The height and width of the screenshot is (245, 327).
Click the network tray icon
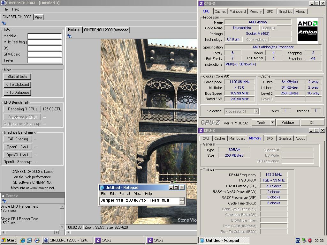point(304,241)
